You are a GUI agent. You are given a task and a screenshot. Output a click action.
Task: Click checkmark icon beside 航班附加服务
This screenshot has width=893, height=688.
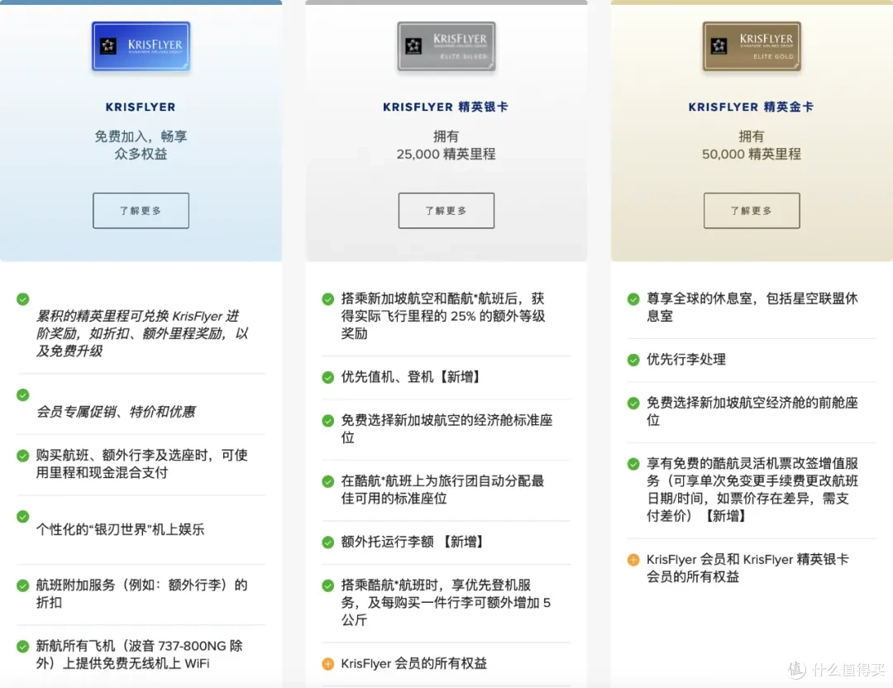23,585
